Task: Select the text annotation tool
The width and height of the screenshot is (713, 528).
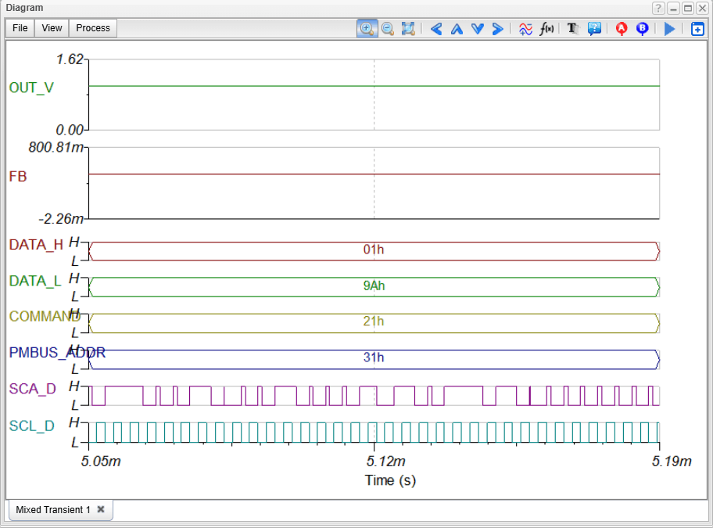Action: point(572,28)
